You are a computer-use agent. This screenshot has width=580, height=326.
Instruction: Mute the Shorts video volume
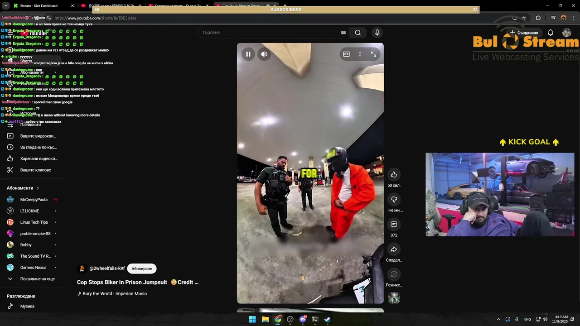[x=264, y=54]
